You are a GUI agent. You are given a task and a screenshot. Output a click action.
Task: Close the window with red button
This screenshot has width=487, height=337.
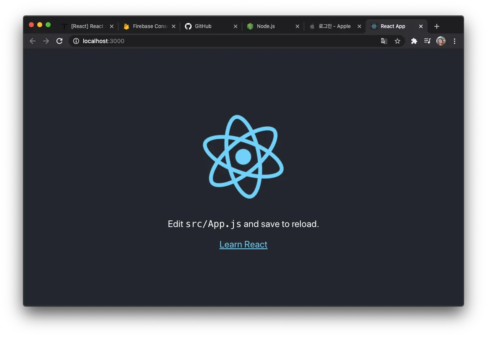point(31,25)
